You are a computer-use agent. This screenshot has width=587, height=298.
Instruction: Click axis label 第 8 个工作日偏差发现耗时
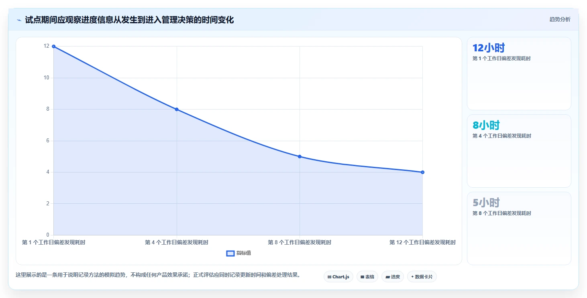point(300,242)
